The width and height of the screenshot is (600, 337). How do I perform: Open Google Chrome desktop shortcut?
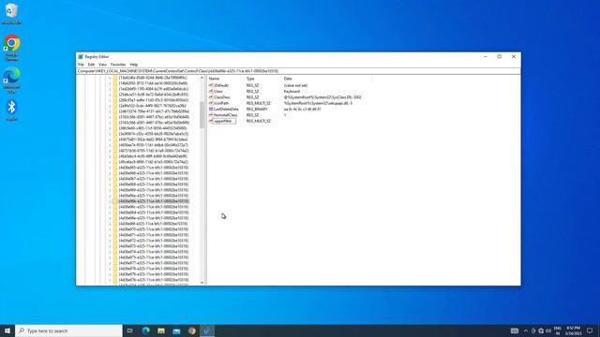coord(11,48)
